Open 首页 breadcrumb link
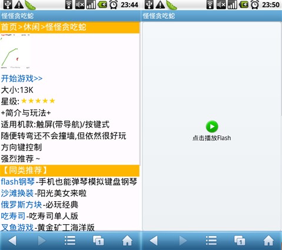Viewport: 282px width, 250px height. click(x=9, y=27)
